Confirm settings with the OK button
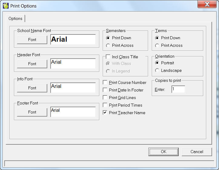The width and height of the screenshot is (219, 170). 164,152
